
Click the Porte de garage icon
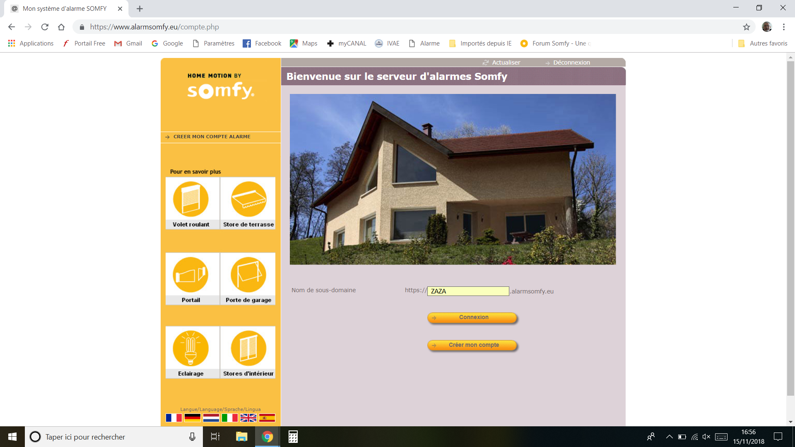(248, 275)
